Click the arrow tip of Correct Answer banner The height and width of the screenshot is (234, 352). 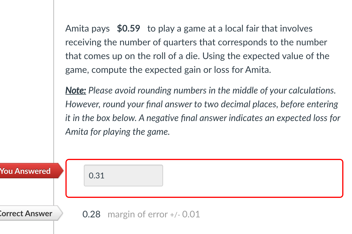tap(61, 213)
